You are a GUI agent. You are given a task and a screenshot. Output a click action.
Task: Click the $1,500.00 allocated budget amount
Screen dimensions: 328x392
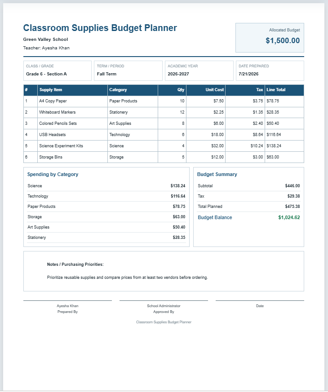tap(283, 40)
